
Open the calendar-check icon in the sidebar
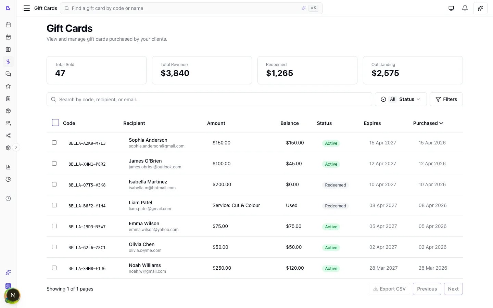click(x=8, y=37)
